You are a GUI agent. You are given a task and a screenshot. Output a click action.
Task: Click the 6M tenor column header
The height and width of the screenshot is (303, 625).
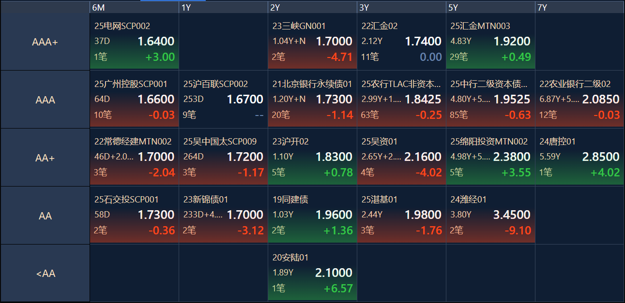pyautogui.click(x=134, y=7)
